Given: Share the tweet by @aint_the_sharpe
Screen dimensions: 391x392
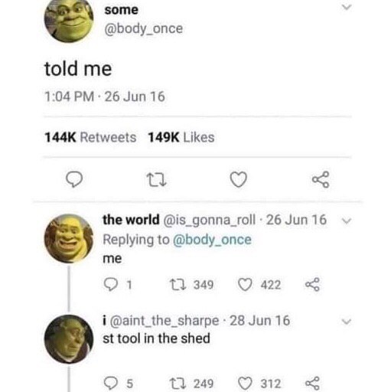Looking at the screenshot, I should (x=312, y=384).
